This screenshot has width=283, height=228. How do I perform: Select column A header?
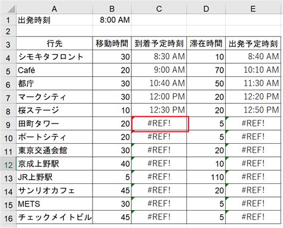coord(54,9)
